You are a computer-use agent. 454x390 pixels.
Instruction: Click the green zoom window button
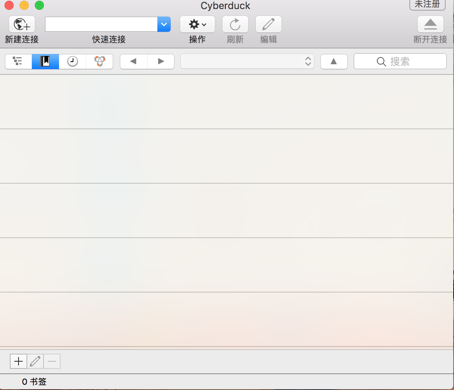point(39,6)
